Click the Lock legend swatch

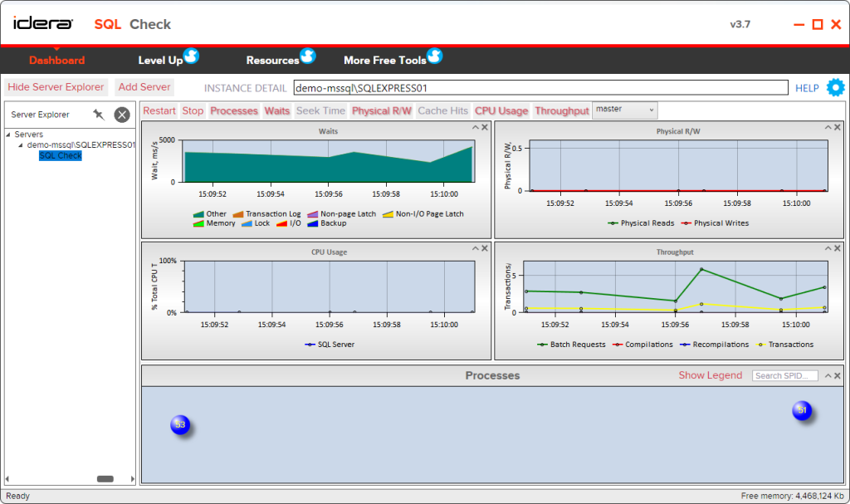[247, 223]
